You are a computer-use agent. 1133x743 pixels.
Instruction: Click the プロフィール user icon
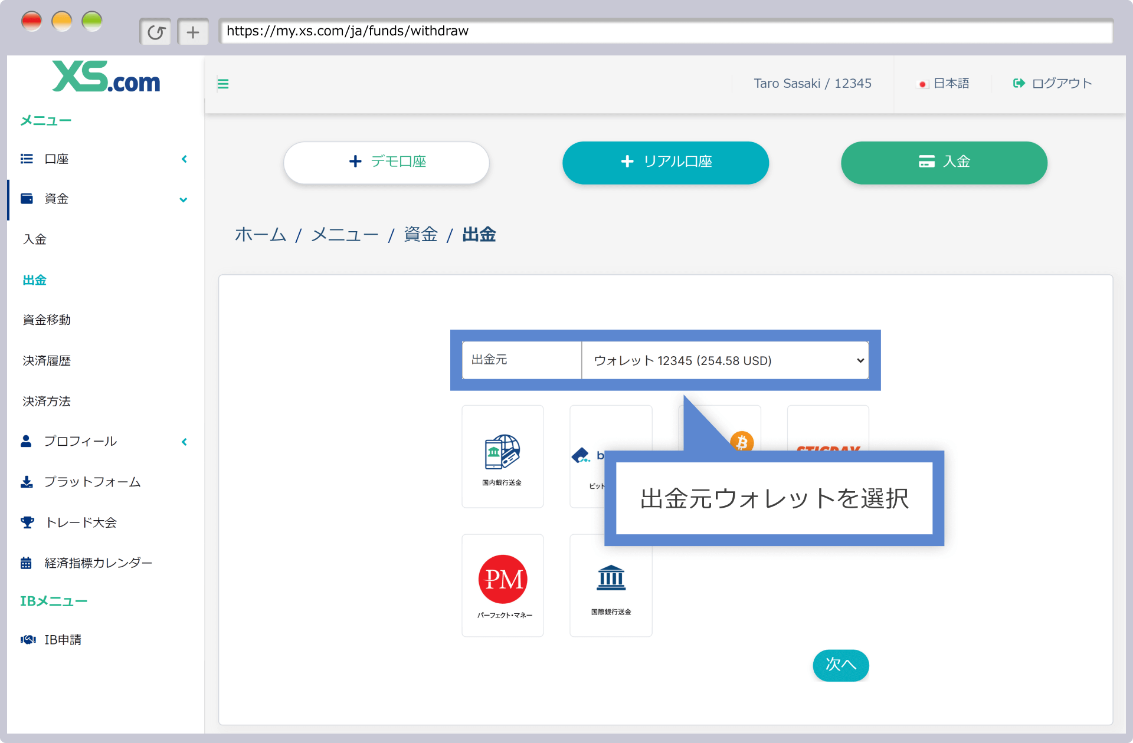(26, 441)
